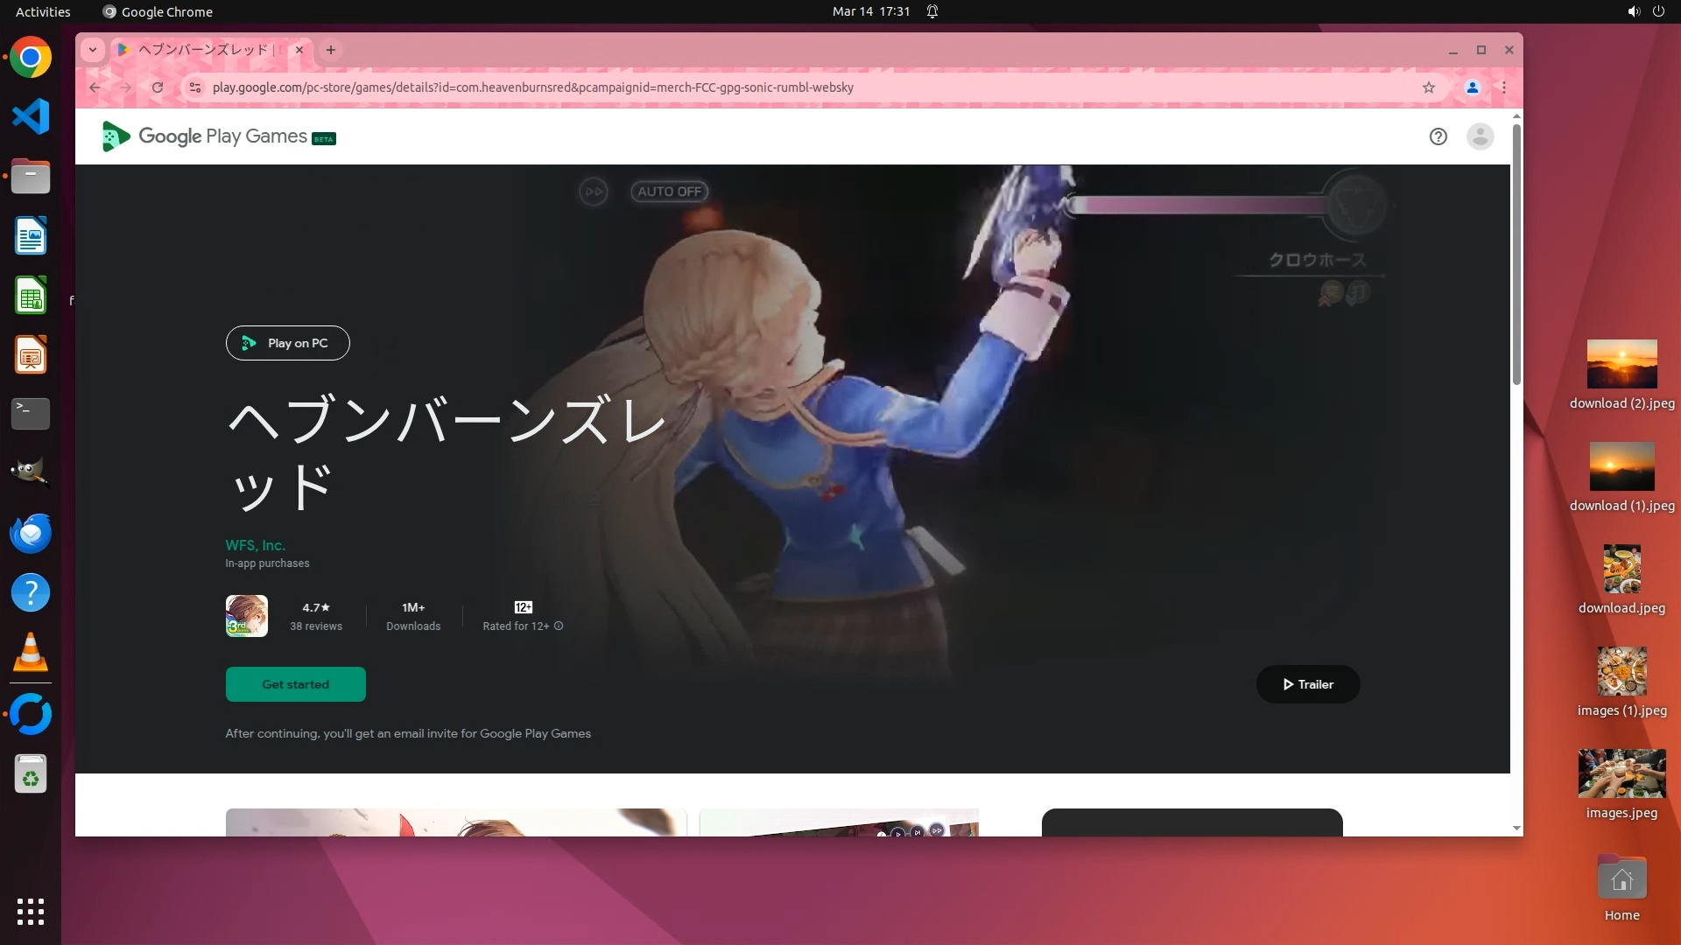Open Visual Studio Code from the dock
The height and width of the screenshot is (945, 1681).
tap(31, 116)
